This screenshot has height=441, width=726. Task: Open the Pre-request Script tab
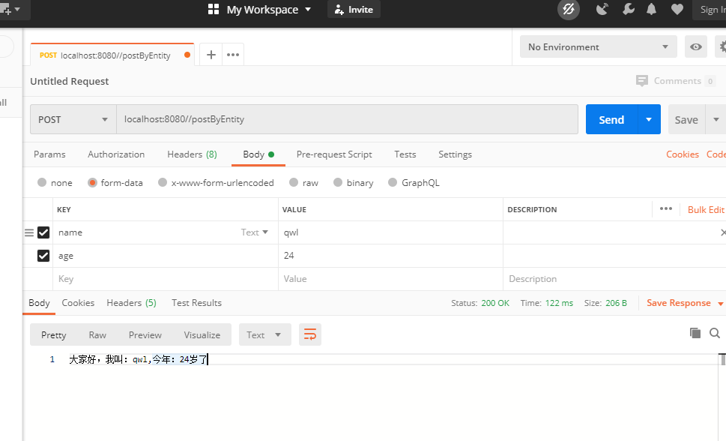coord(334,154)
